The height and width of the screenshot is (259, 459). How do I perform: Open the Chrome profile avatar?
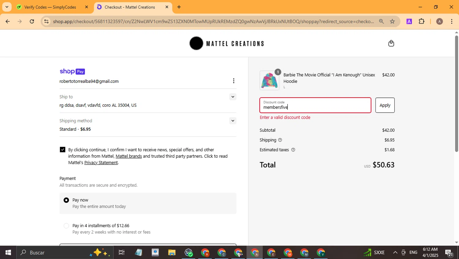click(x=439, y=21)
